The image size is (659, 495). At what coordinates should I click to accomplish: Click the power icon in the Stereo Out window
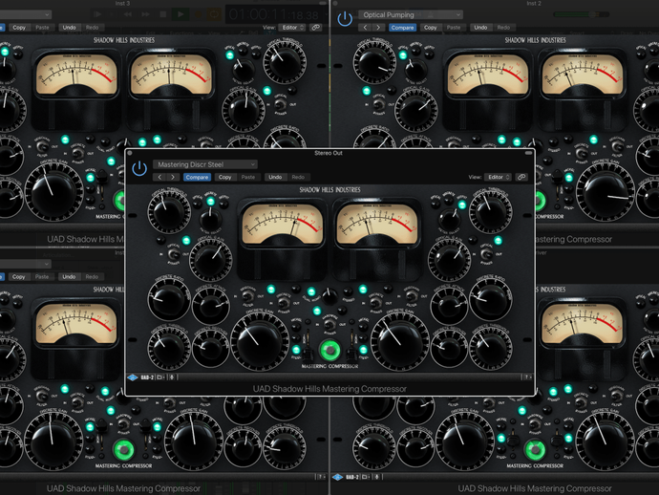pos(139,168)
